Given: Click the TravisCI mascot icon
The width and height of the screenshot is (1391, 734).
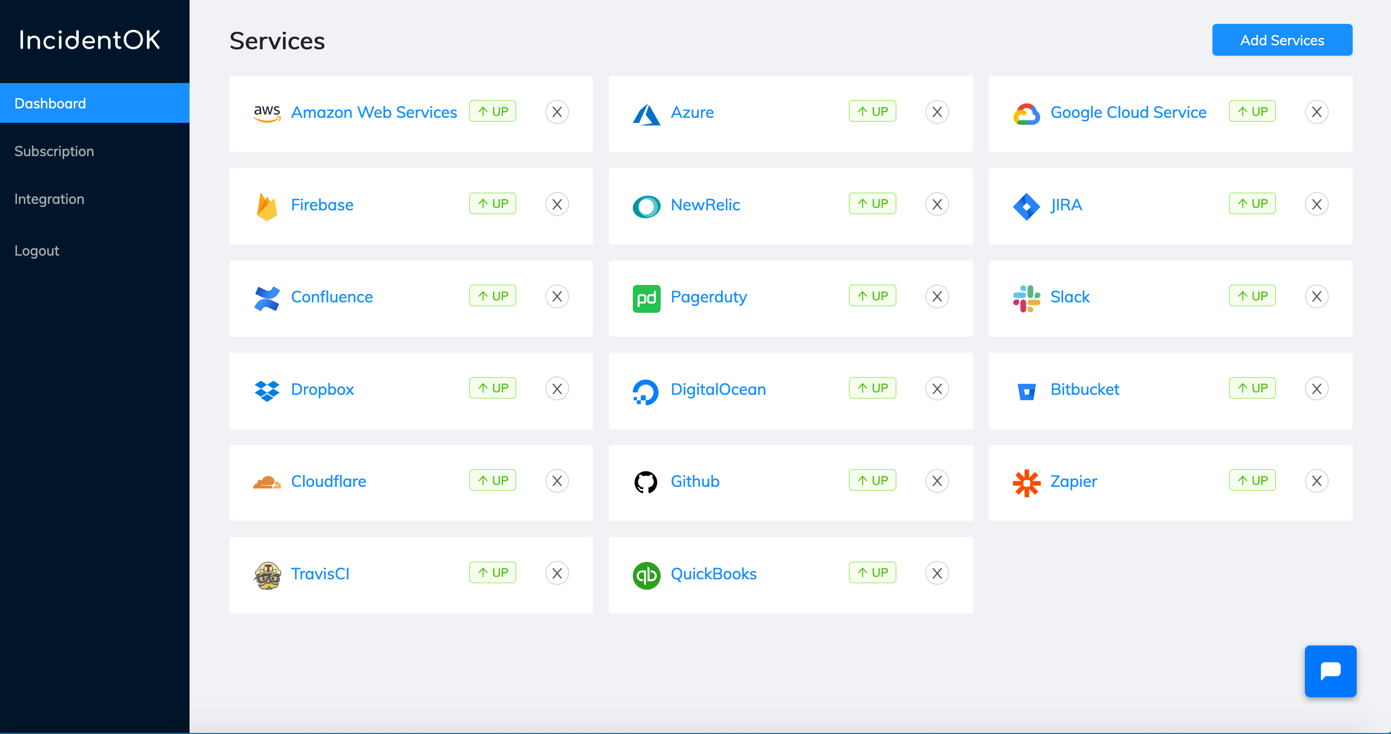Looking at the screenshot, I should (x=267, y=575).
